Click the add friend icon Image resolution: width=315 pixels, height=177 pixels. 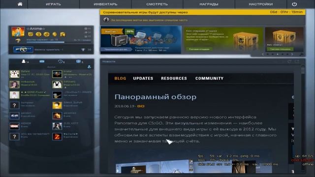coord(89,67)
